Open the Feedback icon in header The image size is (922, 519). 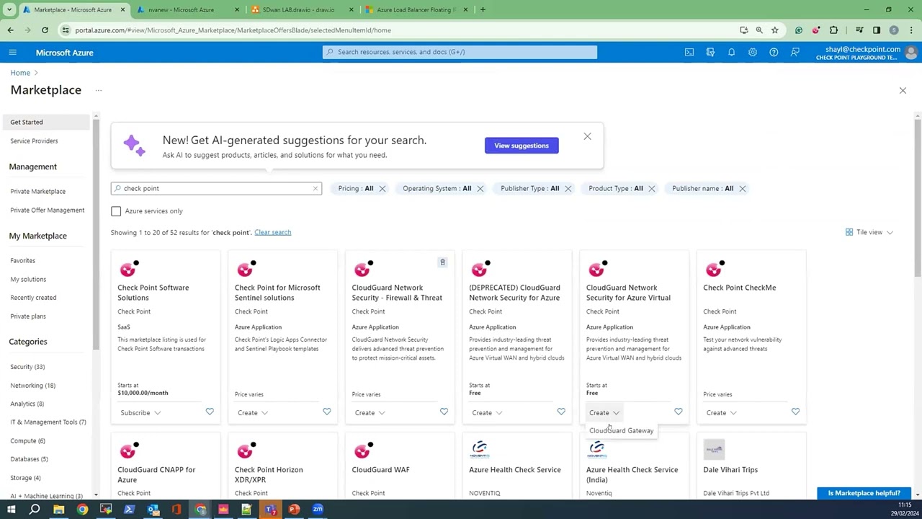[795, 52]
